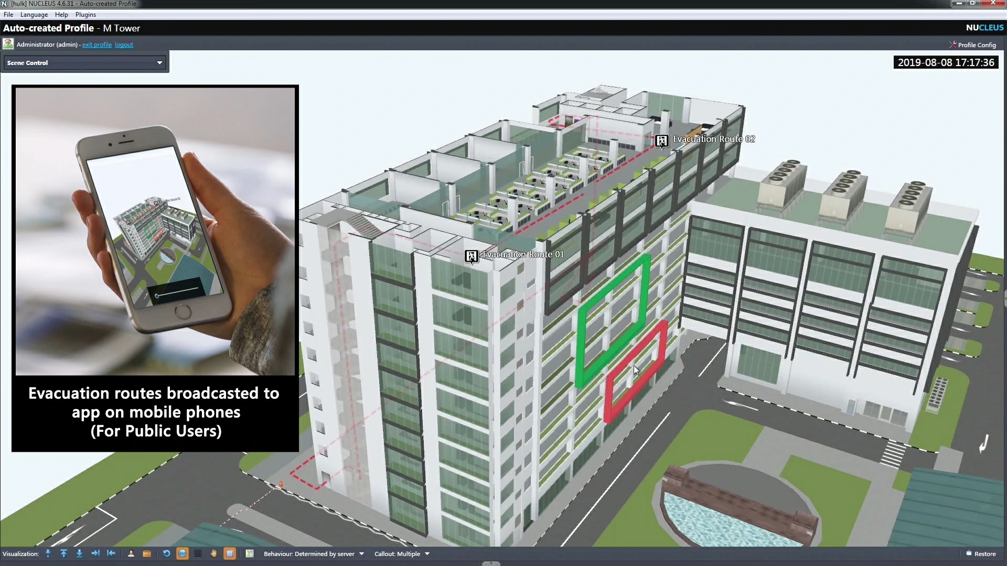The height and width of the screenshot is (566, 1007).
Task: Toggle the highlighted square frame button
Action: (x=230, y=553)
